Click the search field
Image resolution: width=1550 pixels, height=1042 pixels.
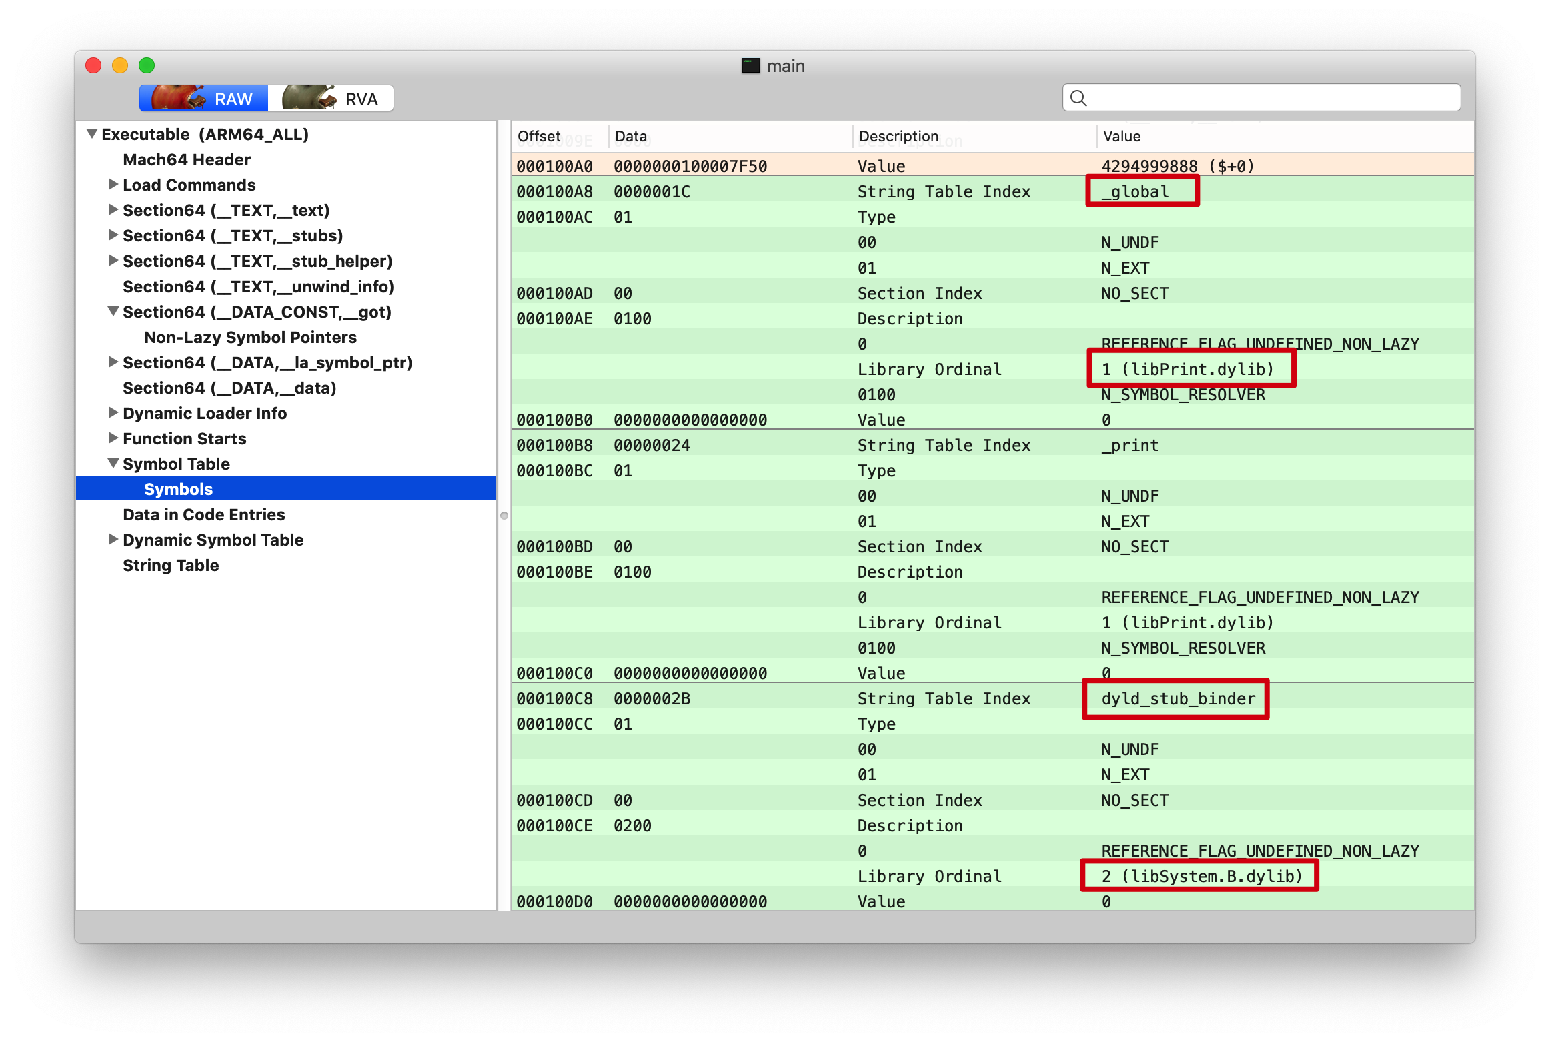point(1261,98)
